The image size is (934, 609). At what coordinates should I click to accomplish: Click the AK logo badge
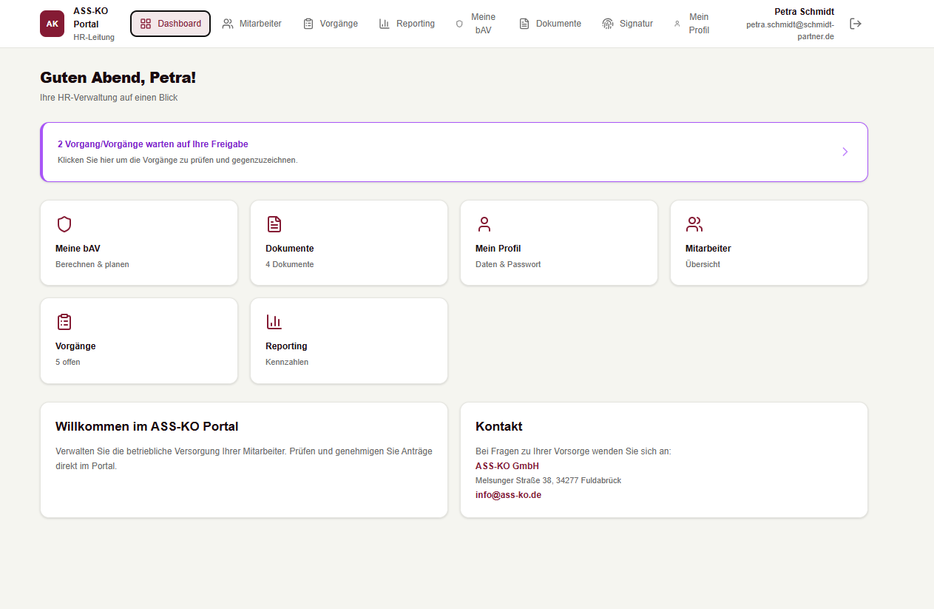tap(53, 24)
